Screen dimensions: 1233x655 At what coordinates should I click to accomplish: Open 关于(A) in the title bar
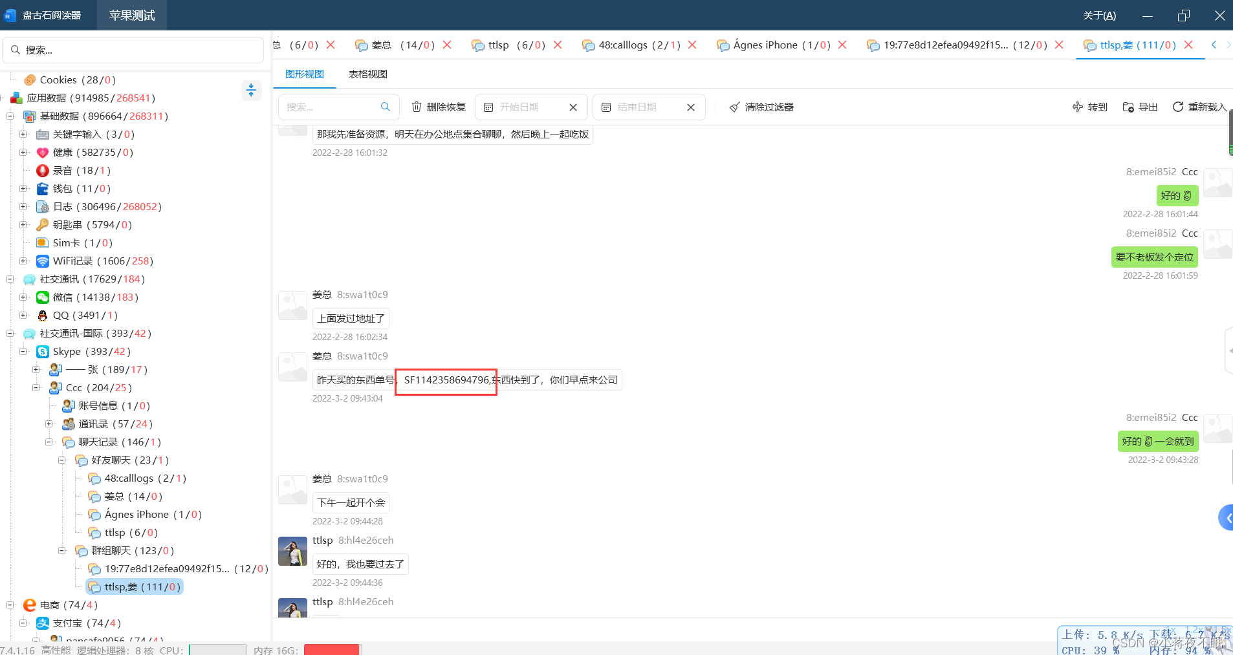pos(1100,14)
